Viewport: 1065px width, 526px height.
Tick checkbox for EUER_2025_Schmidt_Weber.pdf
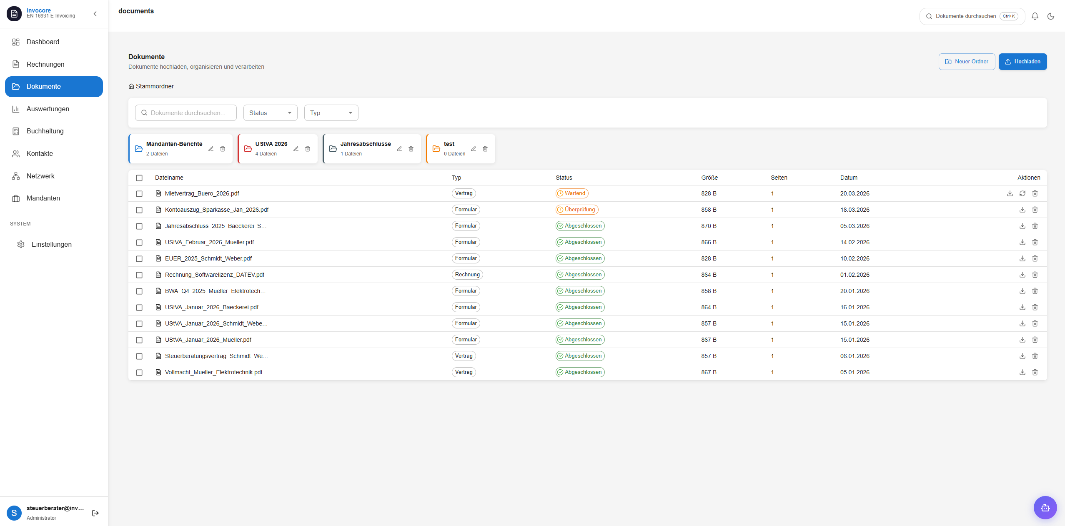click(x=139, y=259)
